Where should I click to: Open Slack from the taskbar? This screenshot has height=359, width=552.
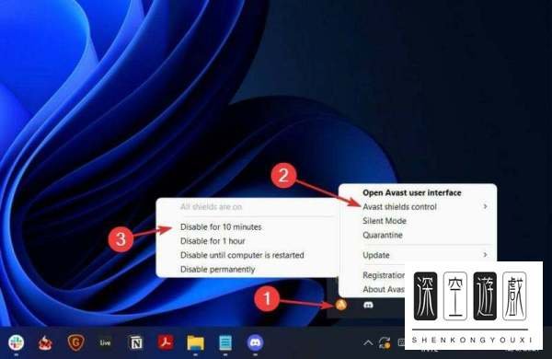[16, 342]
